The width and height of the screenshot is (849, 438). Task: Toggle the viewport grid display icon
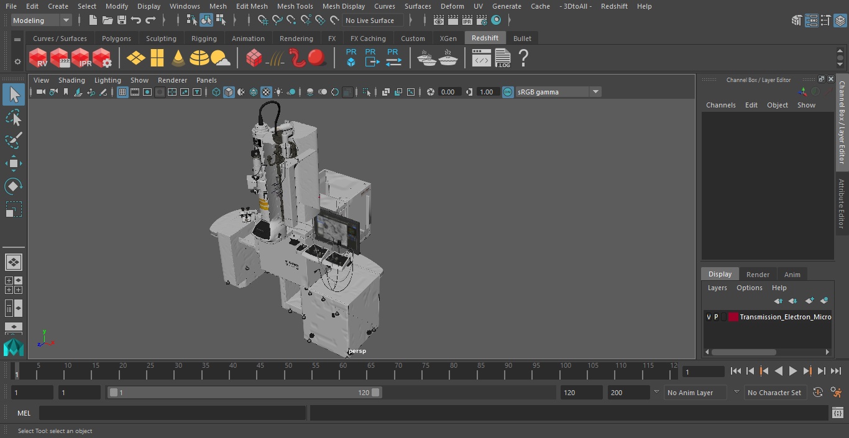[122, 92]
